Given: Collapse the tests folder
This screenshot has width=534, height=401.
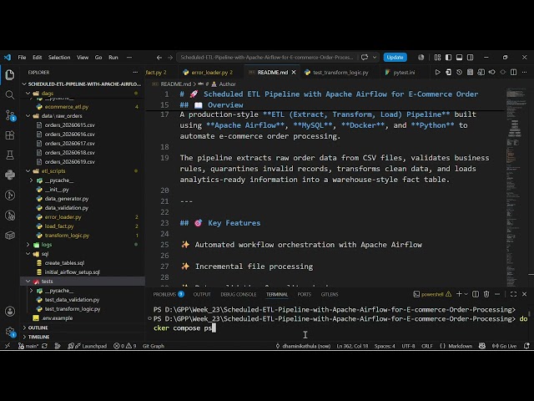Looking at the screenshot, I should 28,282.
